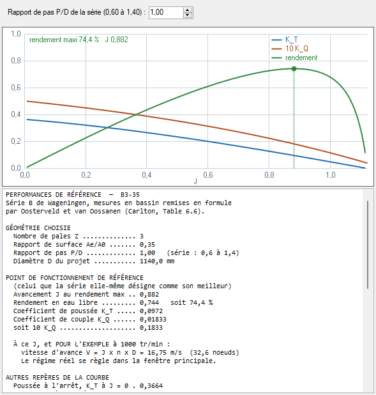
Task: Click the 'Poussée à l'arrêt' line
Action: click(x=88, y=385)
